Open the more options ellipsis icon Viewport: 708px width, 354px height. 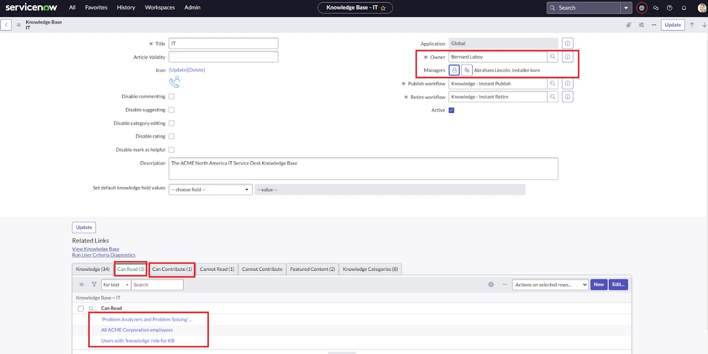[654, 25]
